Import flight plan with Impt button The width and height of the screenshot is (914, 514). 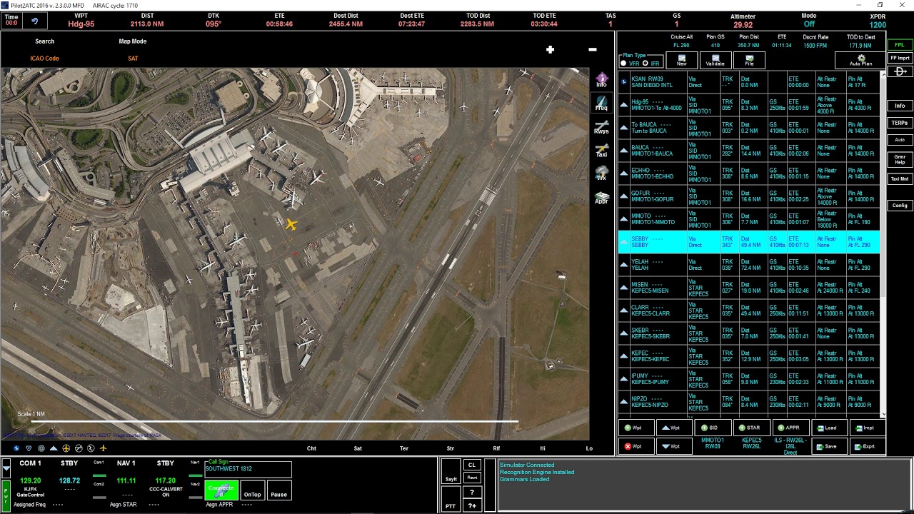click(868, 428)
